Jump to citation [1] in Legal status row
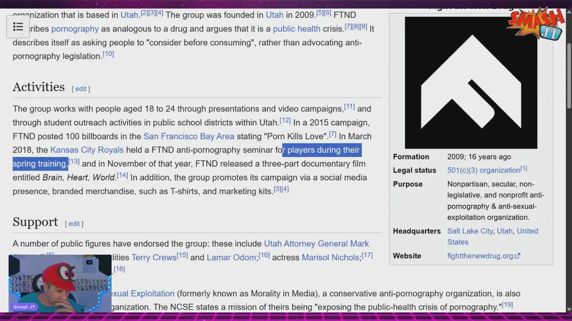572x321 pixels. click(x=524, y=168)
